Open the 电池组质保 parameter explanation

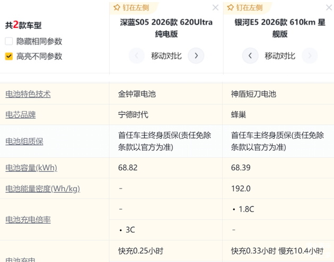24,141
